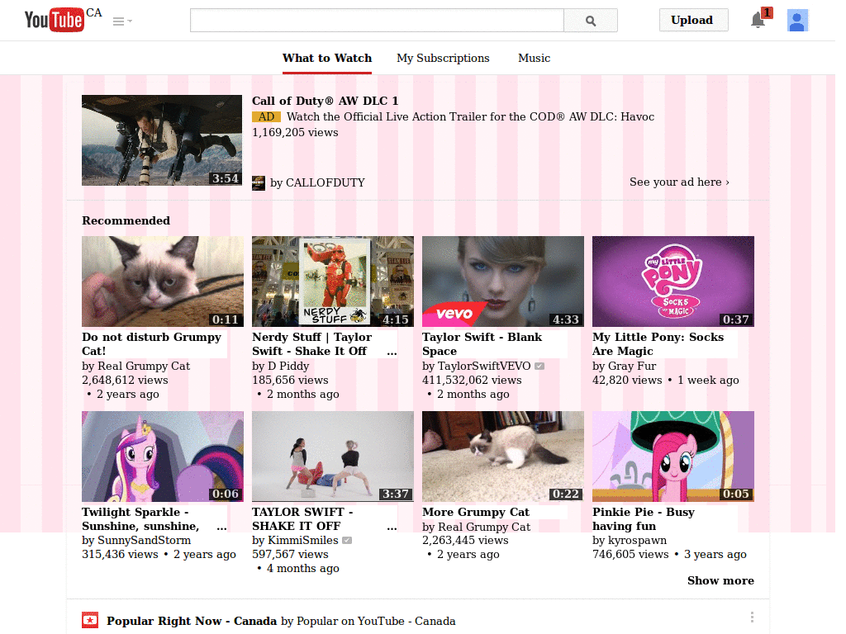Play More Grumpy Cat thumbnail

[503, 457]
